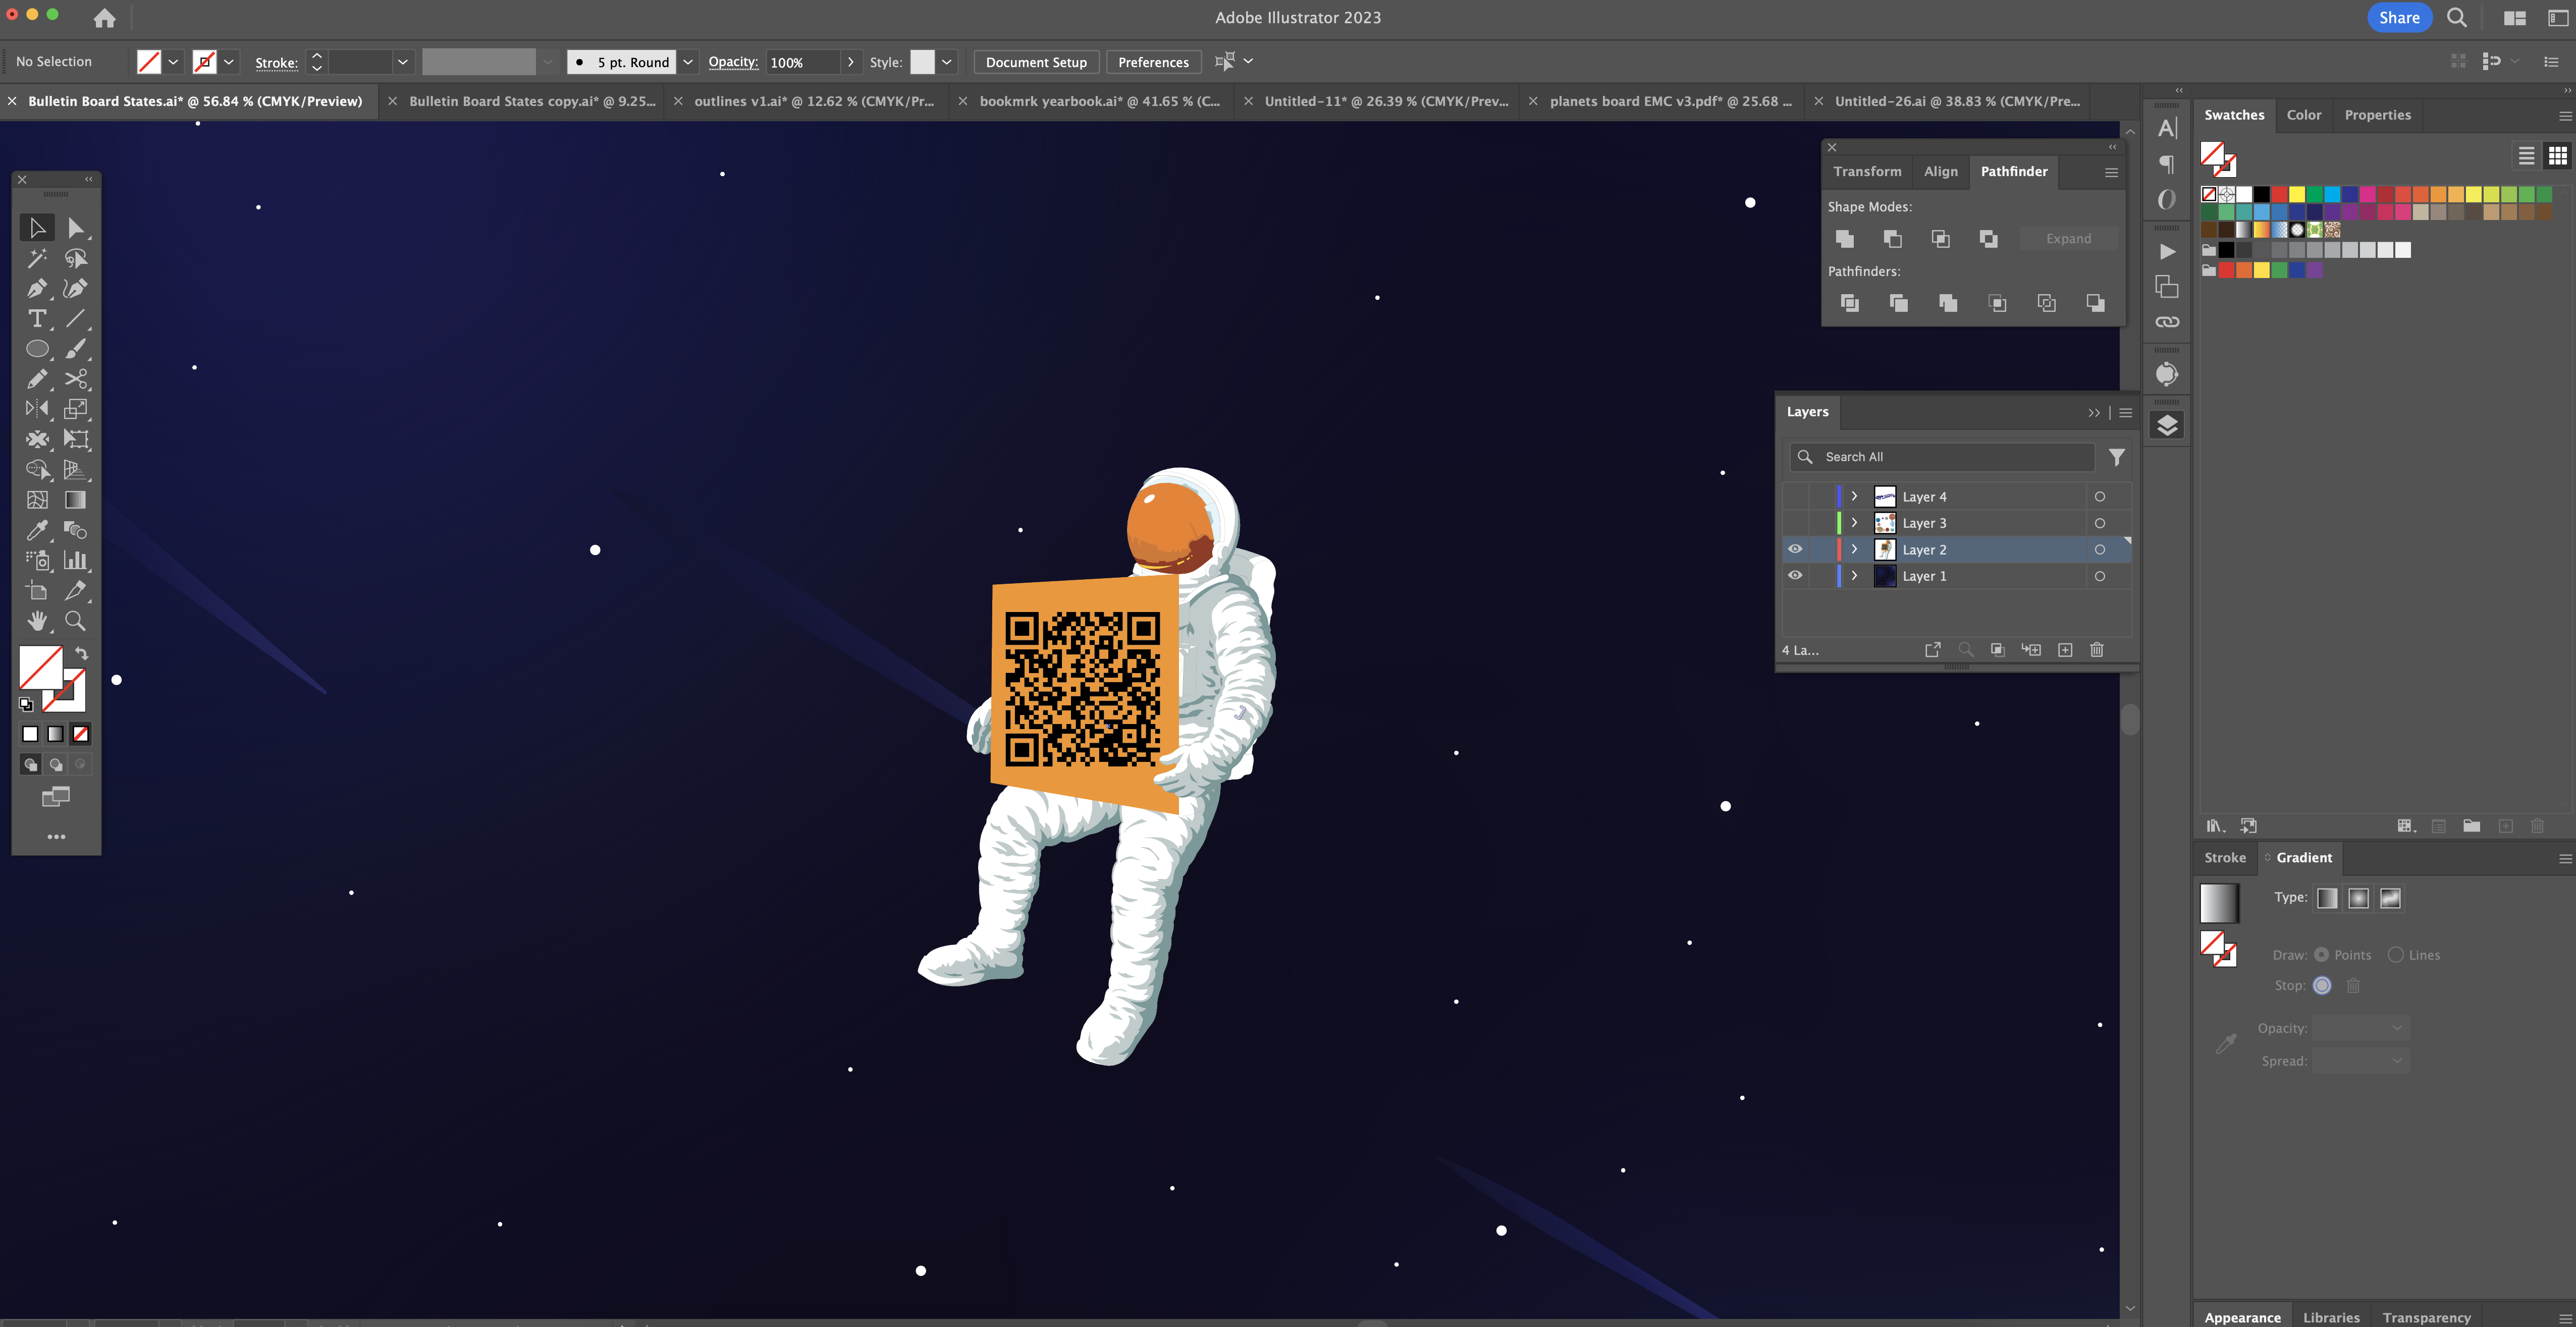Open the Opacity slider arrow

click(851, 62)
